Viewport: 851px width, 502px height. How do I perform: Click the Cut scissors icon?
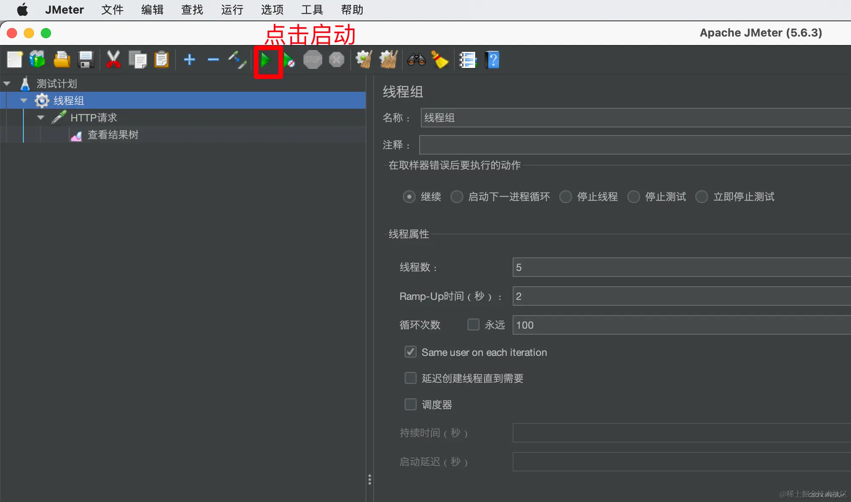point(113,59)
